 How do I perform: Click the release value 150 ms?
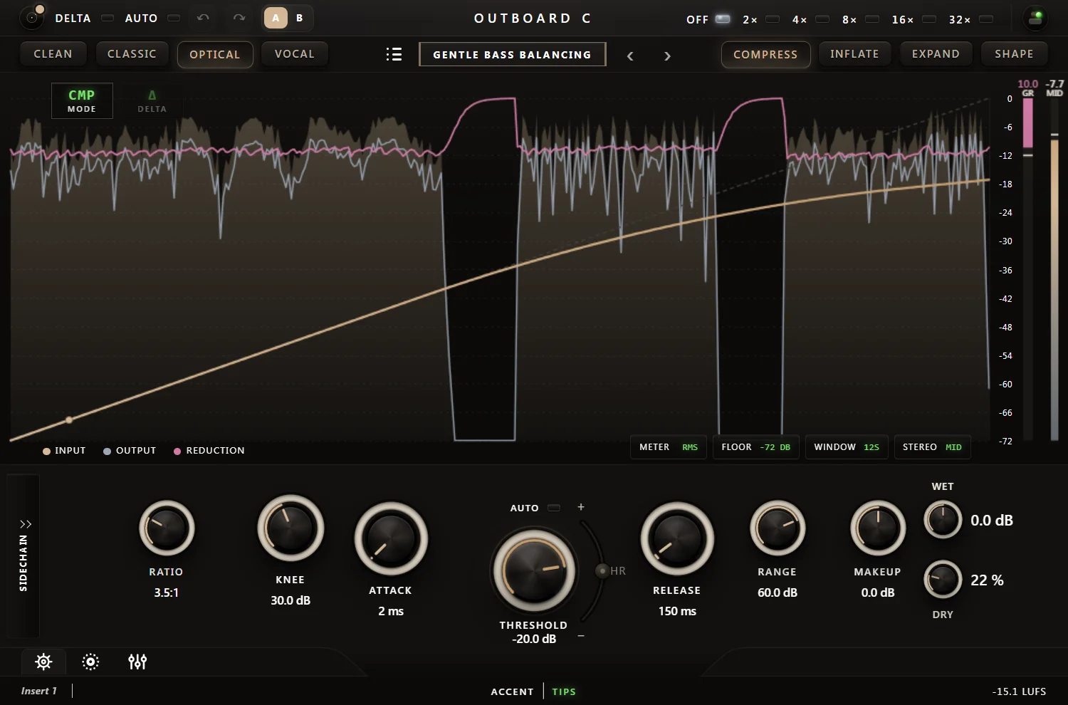[677, 611]
